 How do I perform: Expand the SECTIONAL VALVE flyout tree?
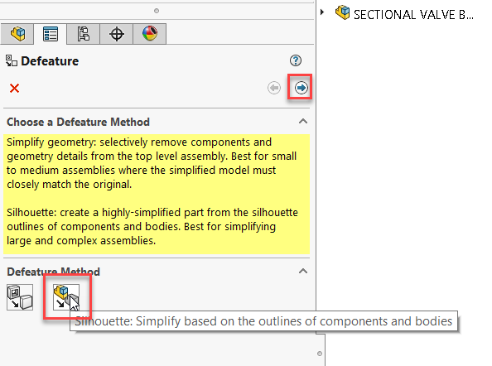tap(322, 12)
